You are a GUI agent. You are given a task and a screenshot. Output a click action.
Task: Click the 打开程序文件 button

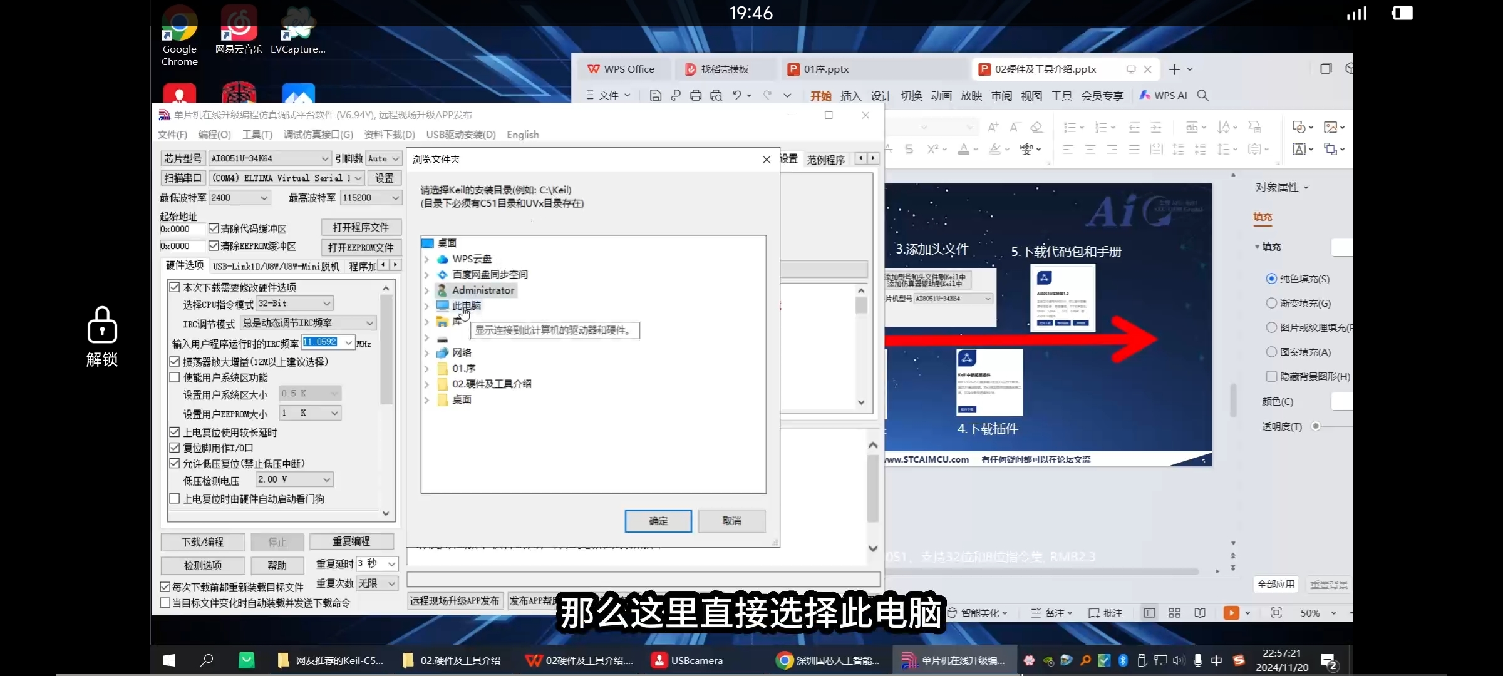pos(361,228)
